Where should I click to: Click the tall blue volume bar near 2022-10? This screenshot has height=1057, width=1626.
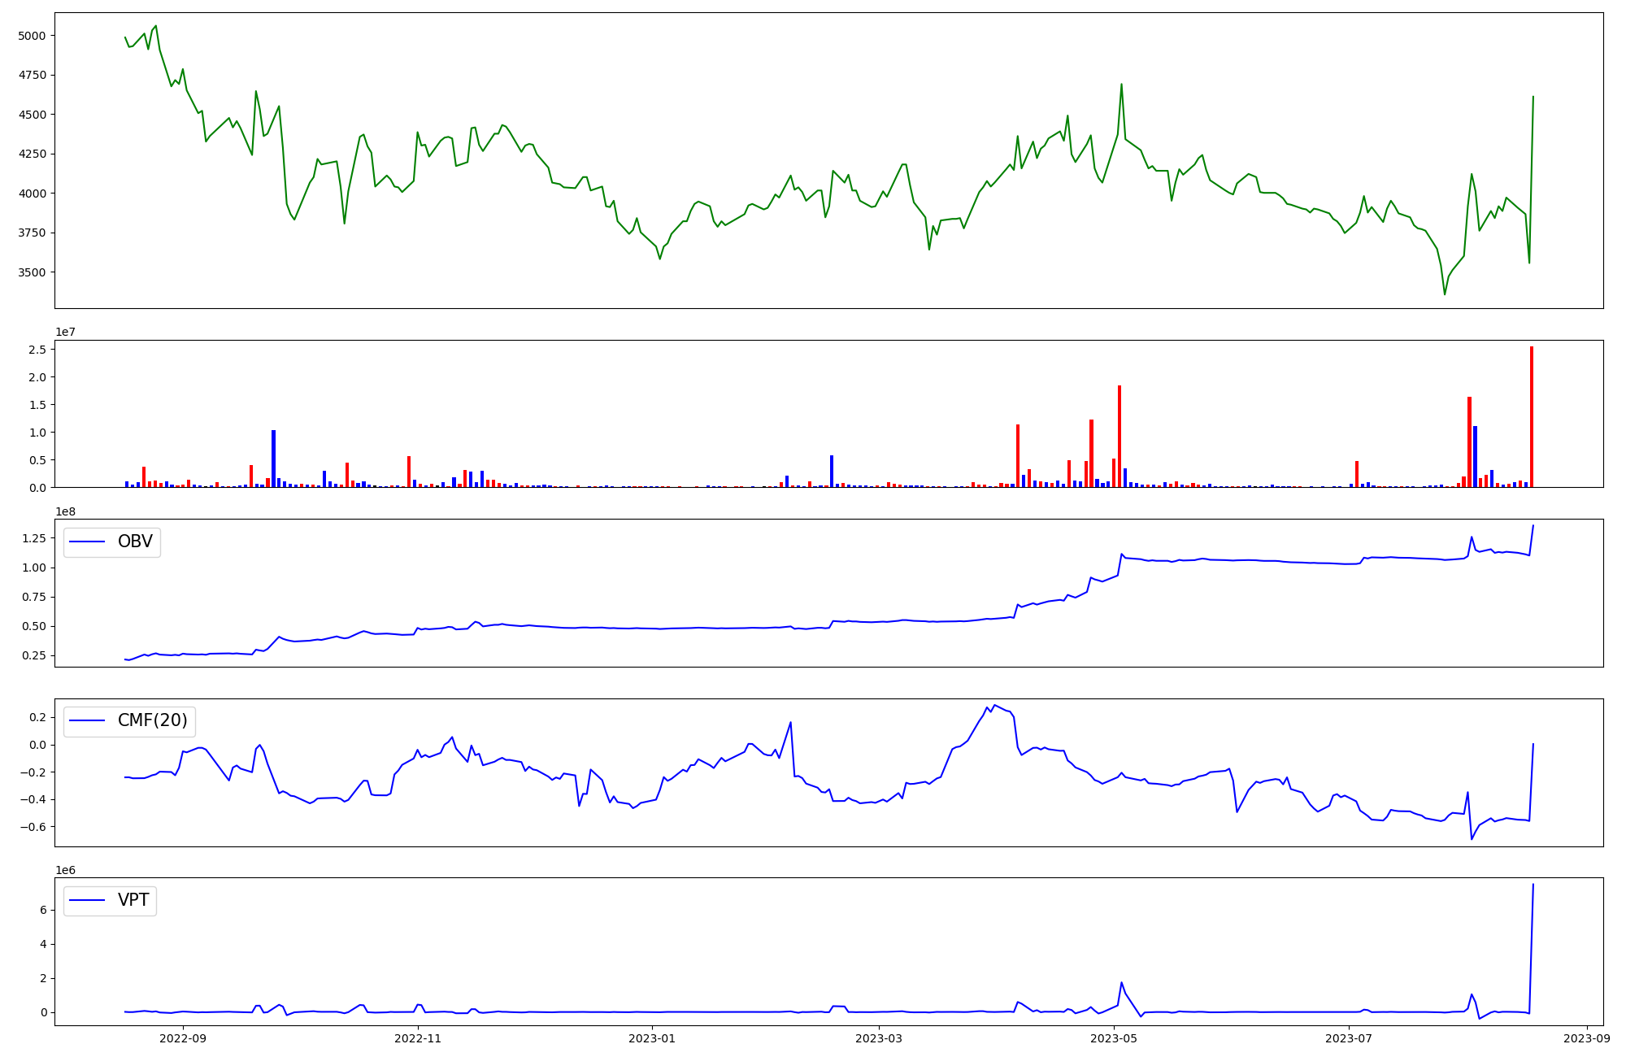coord(274,459)
